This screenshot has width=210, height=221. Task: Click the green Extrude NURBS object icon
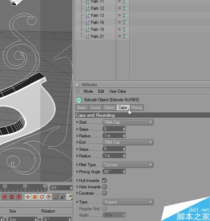coord(79,100)
